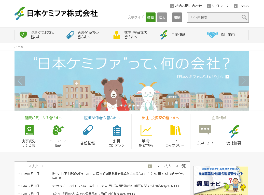264x195 pixels.
Task: Click the 2017年12月13日 news date
Action: 29,186
